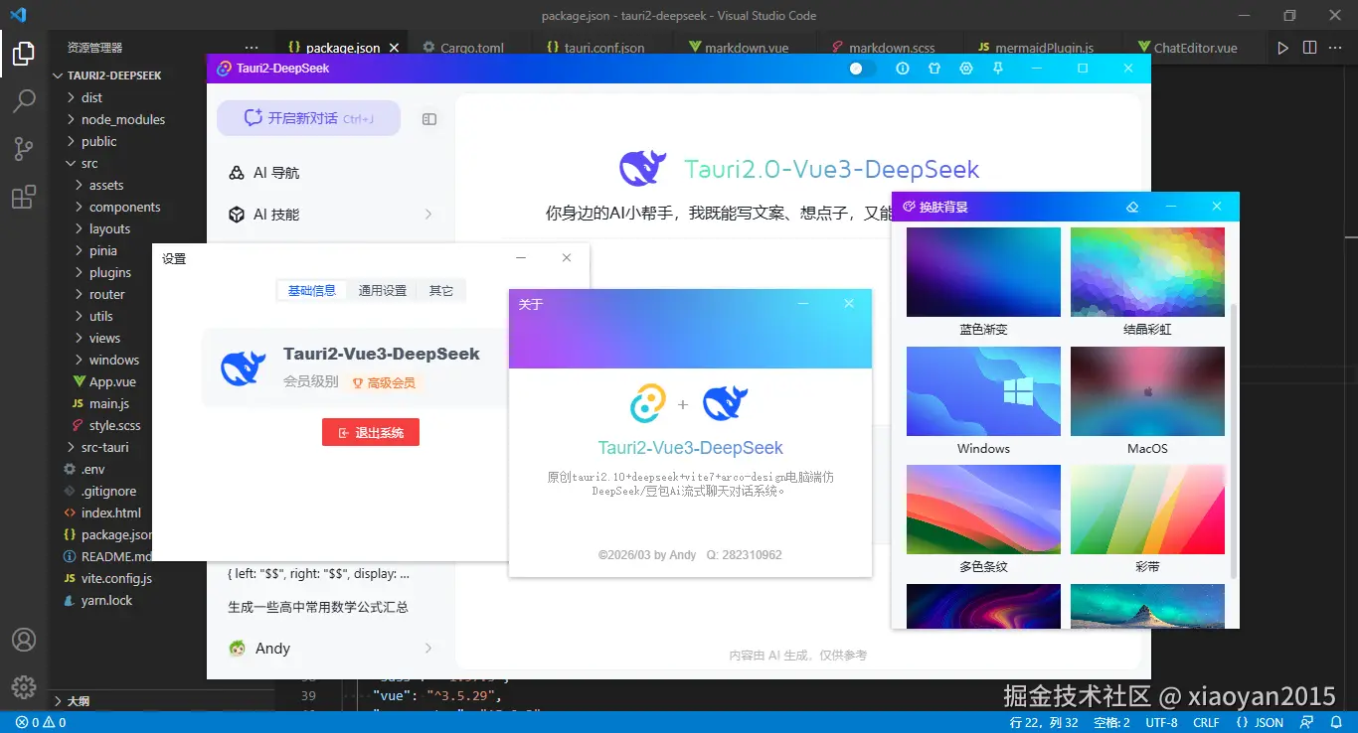Toggle sidebar collapse icon beside 开启新对话
The height and width of the screenshot is (733, 1358).
[x=428, y=118]
